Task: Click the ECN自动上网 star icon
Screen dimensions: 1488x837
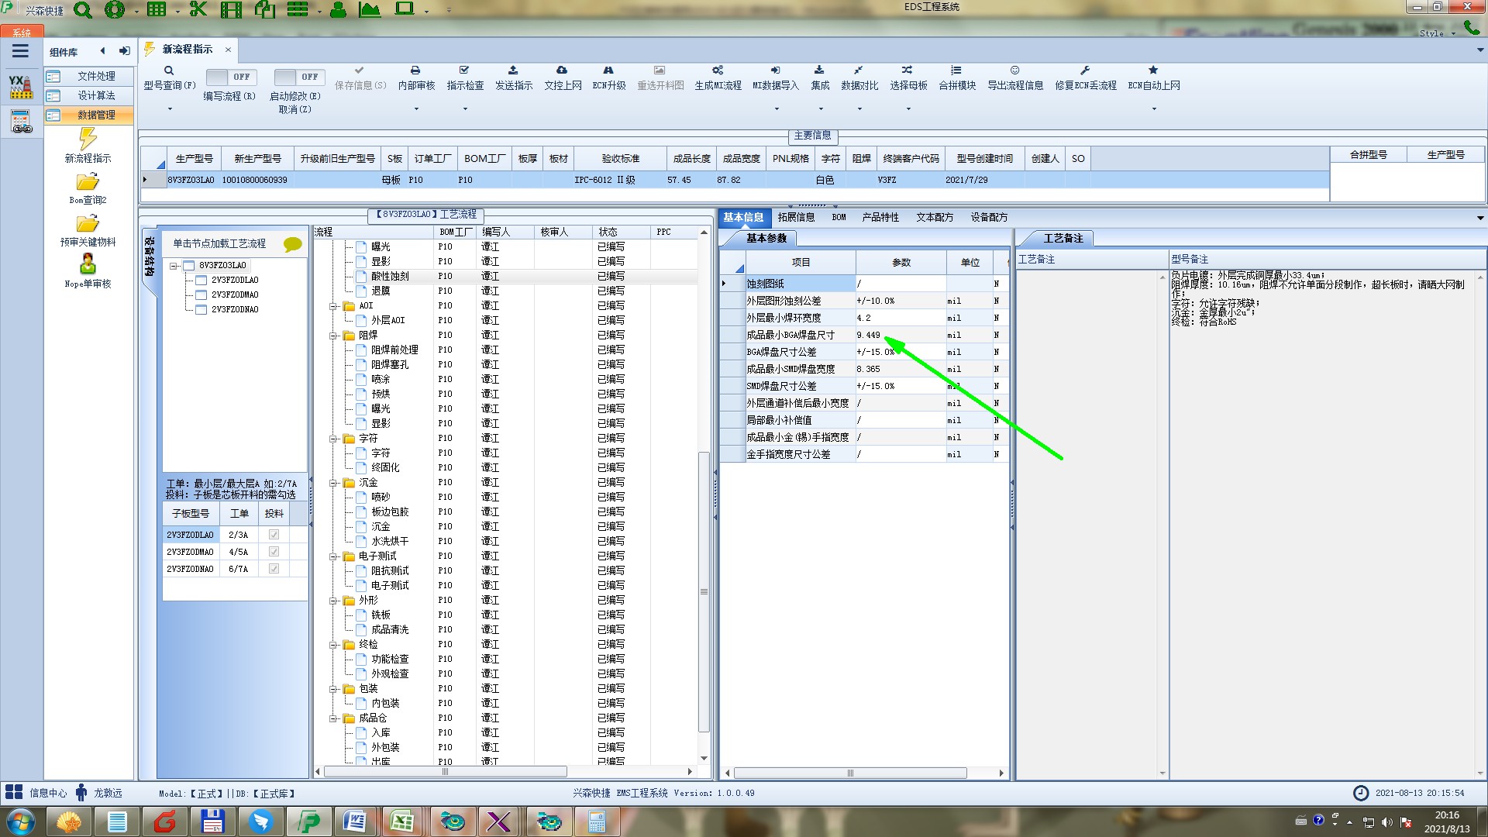Action: (1153, 71)
